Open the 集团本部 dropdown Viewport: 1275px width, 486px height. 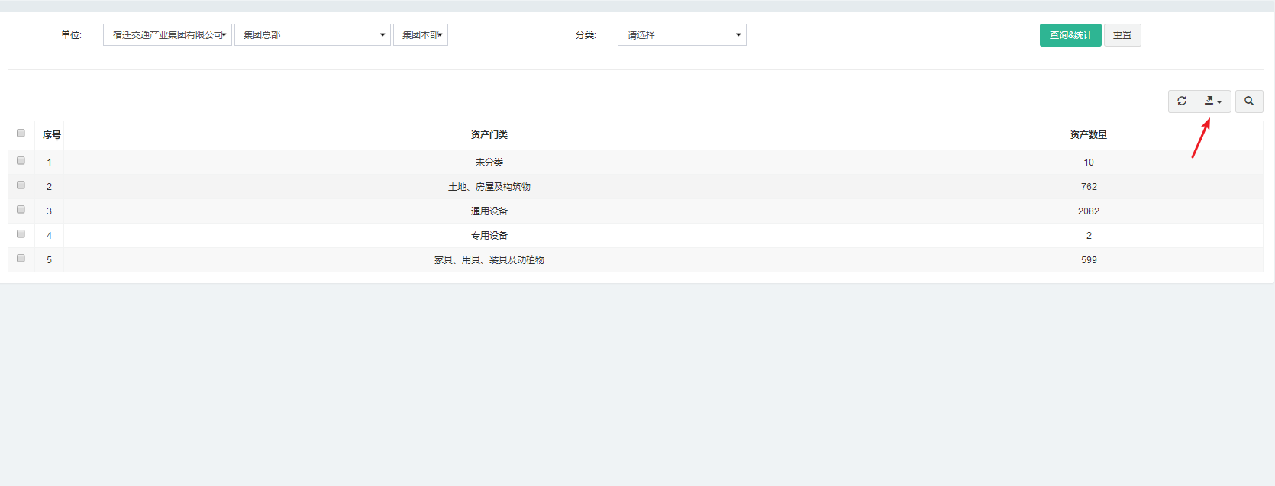point(421,35)
